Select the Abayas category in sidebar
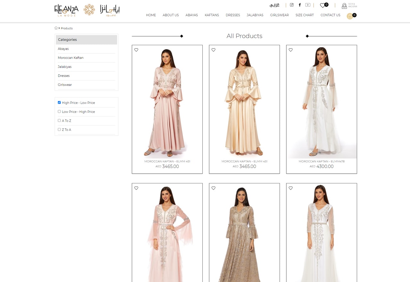This screenshot has height=282, width=410. pyautogui.click(x=63, y=49)
